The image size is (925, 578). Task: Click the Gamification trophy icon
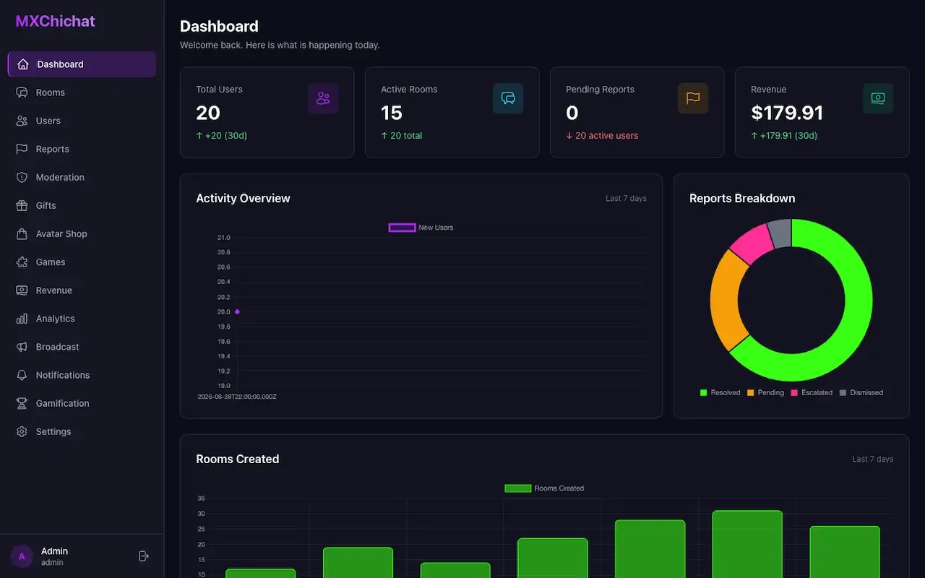[22, 402]
